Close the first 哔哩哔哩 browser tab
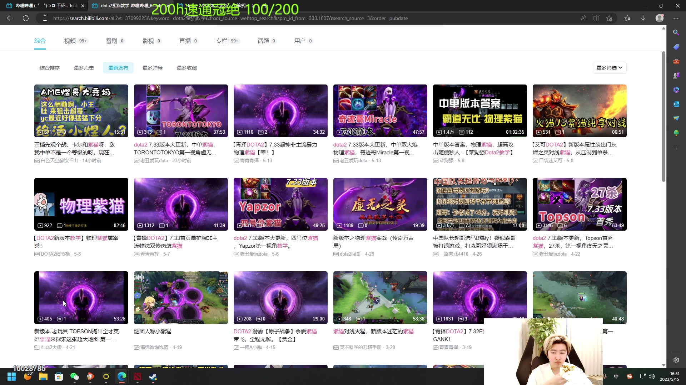 pos(83,6)
